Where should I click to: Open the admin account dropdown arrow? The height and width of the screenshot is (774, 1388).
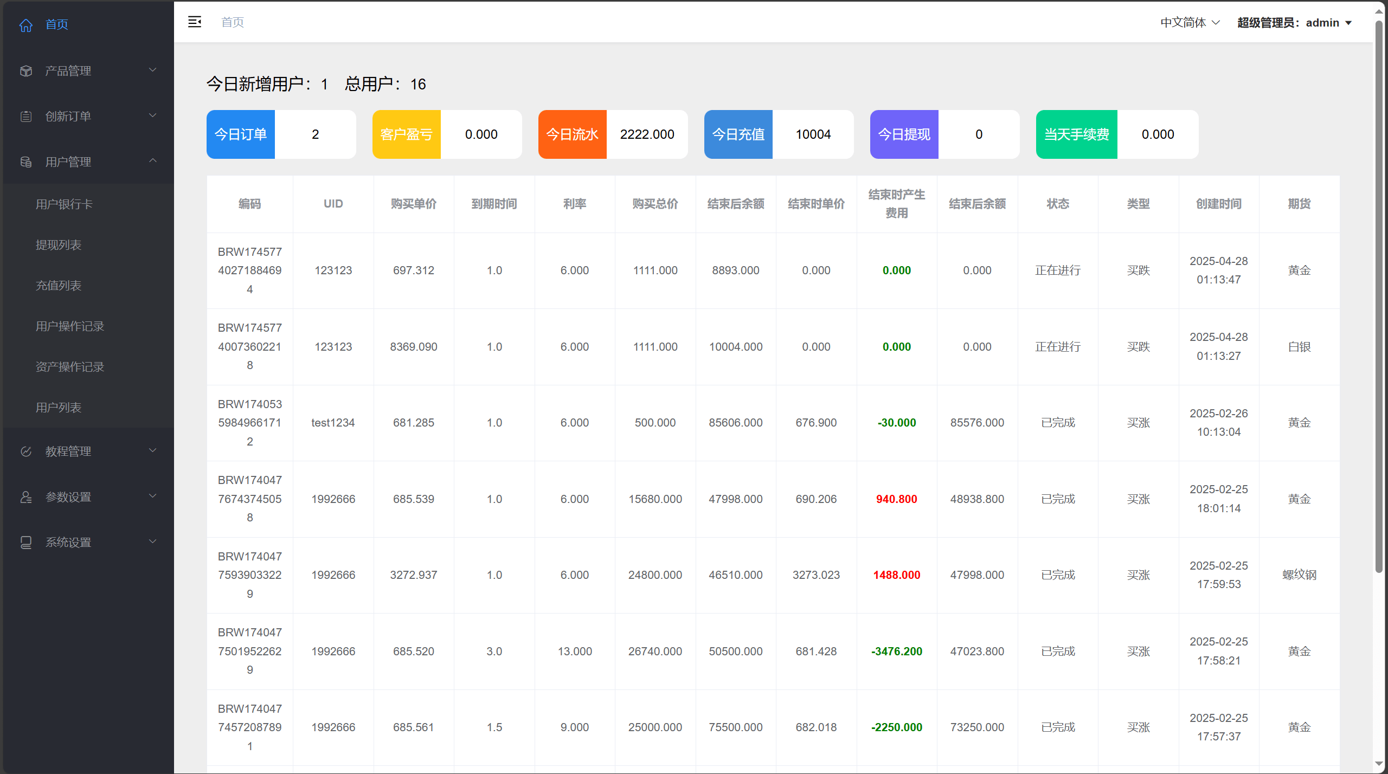click(x=1348, y=23)
